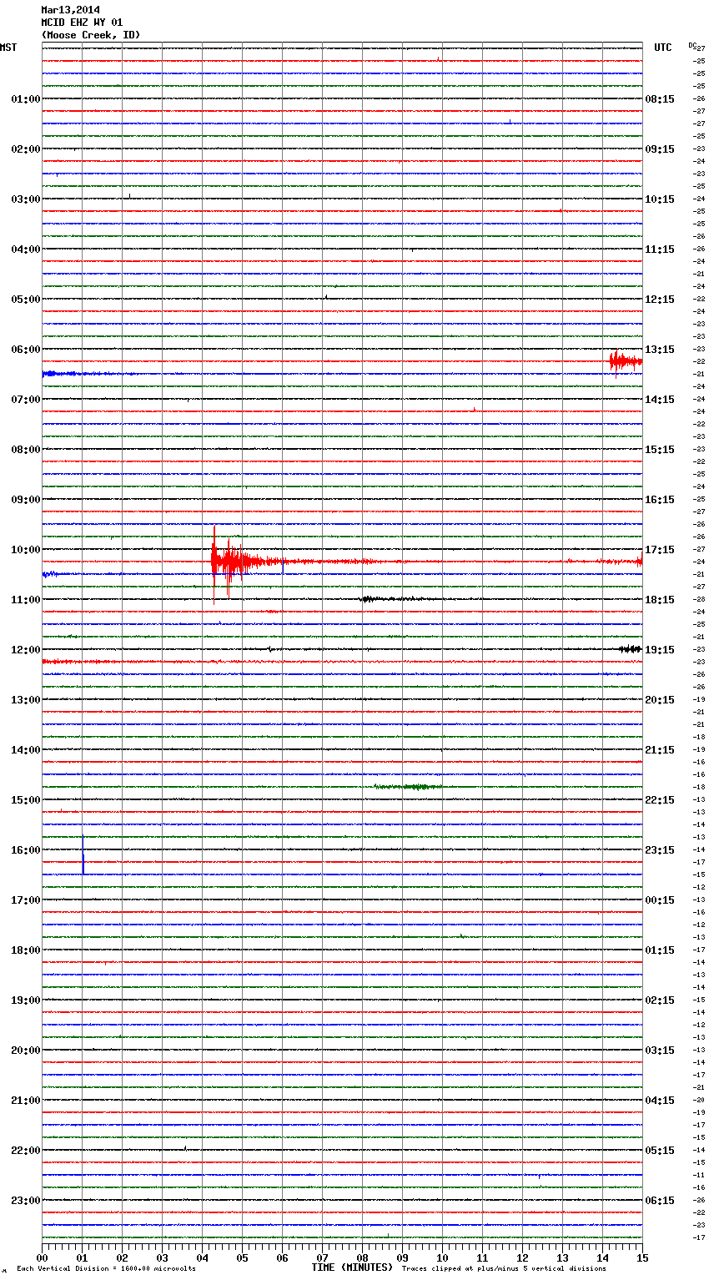Select the 03:00 MST row label
The height and width of the screenshot is (1280, 709).
26,199
